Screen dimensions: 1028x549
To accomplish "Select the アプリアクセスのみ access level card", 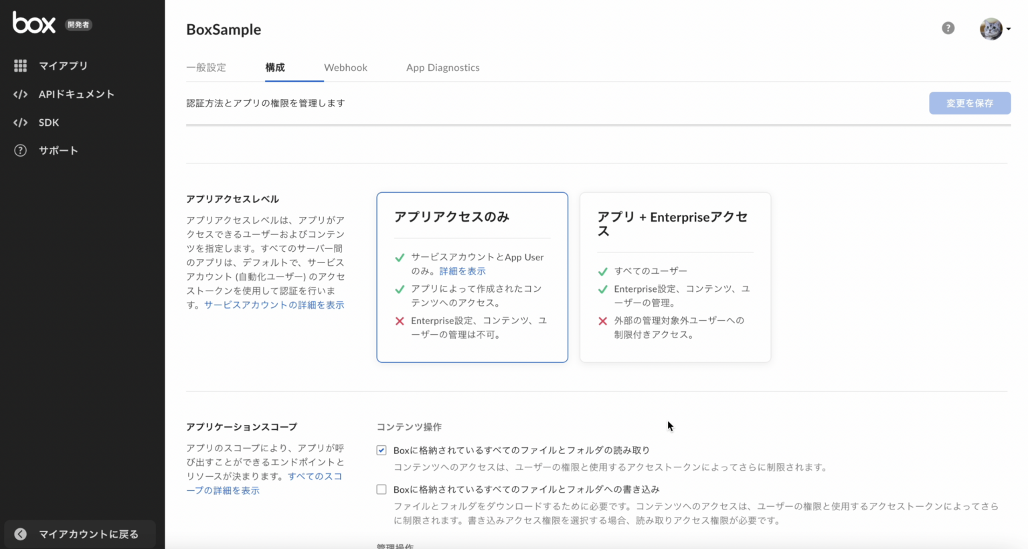I will [472, 277].
